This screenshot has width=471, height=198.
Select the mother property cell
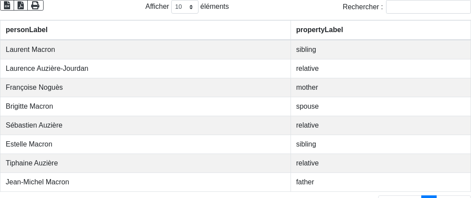[307, 88]
